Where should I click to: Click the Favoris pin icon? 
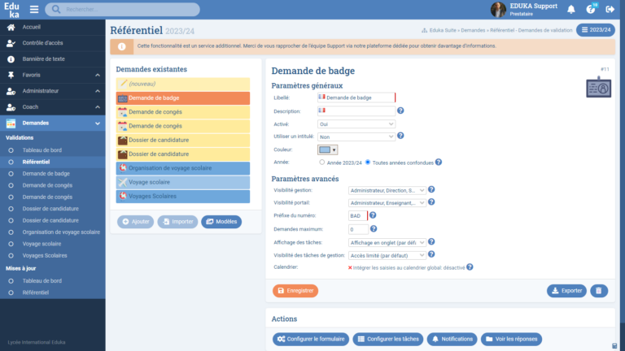tap(11, 75)
